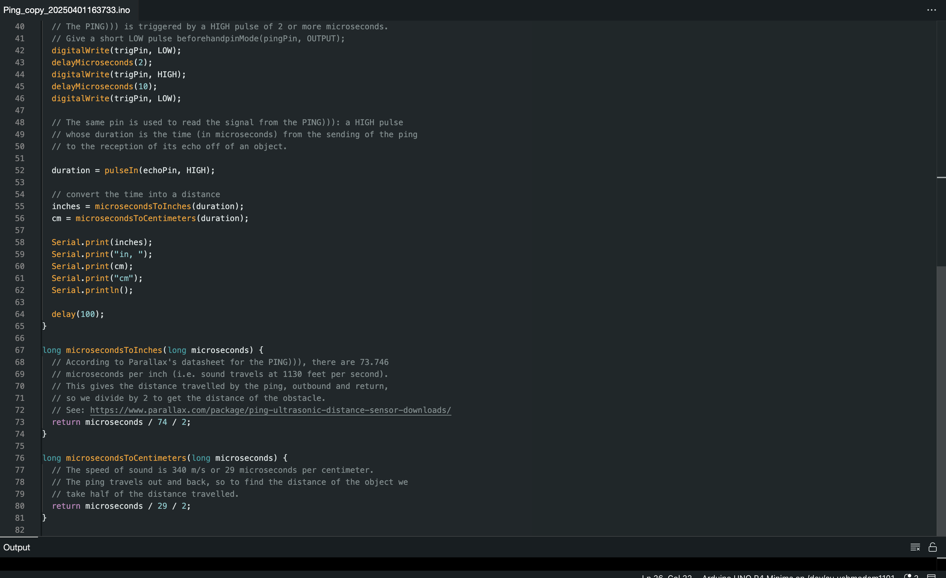The height and width of the screenshot is (578, 946).
Task: Click "digitalWrite(trigPin, LOW);" on line 42
Action: [116, 51]
